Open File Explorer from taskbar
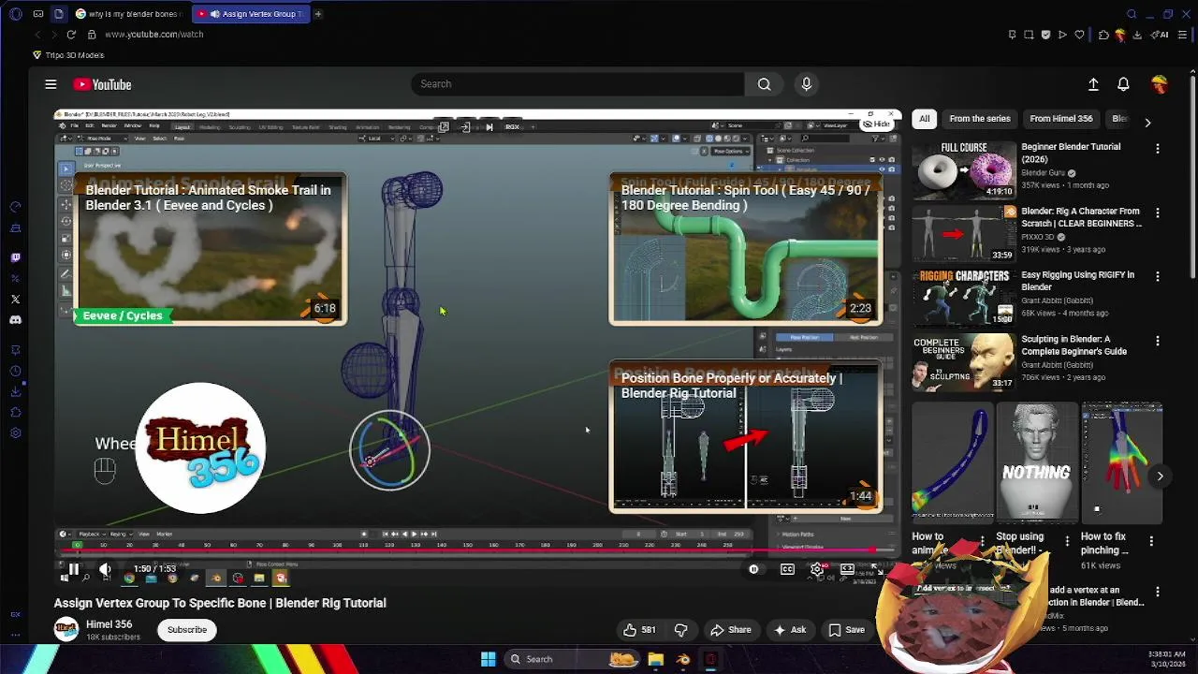This screenshot has width=1198, height=674. 655,659
